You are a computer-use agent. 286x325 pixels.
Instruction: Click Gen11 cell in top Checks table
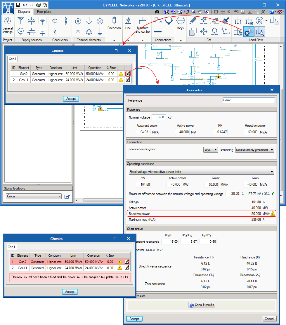23,80
